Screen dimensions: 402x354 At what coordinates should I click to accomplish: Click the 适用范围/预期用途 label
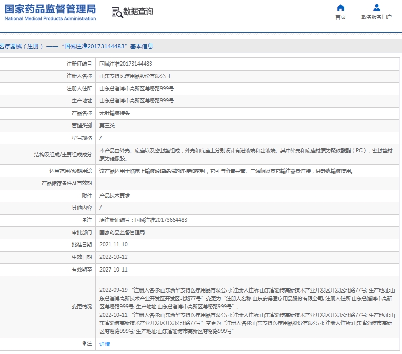[x=71, y=171]
